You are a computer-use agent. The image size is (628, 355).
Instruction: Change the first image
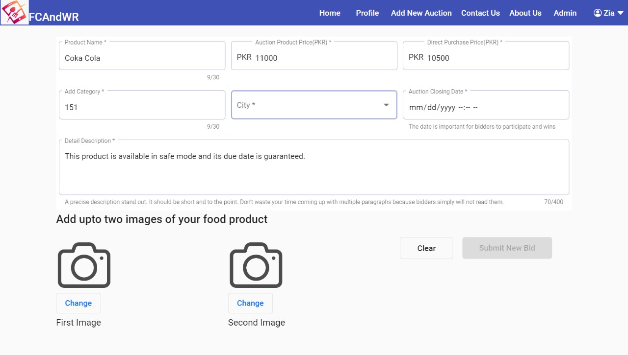click(x=78, y=303)
